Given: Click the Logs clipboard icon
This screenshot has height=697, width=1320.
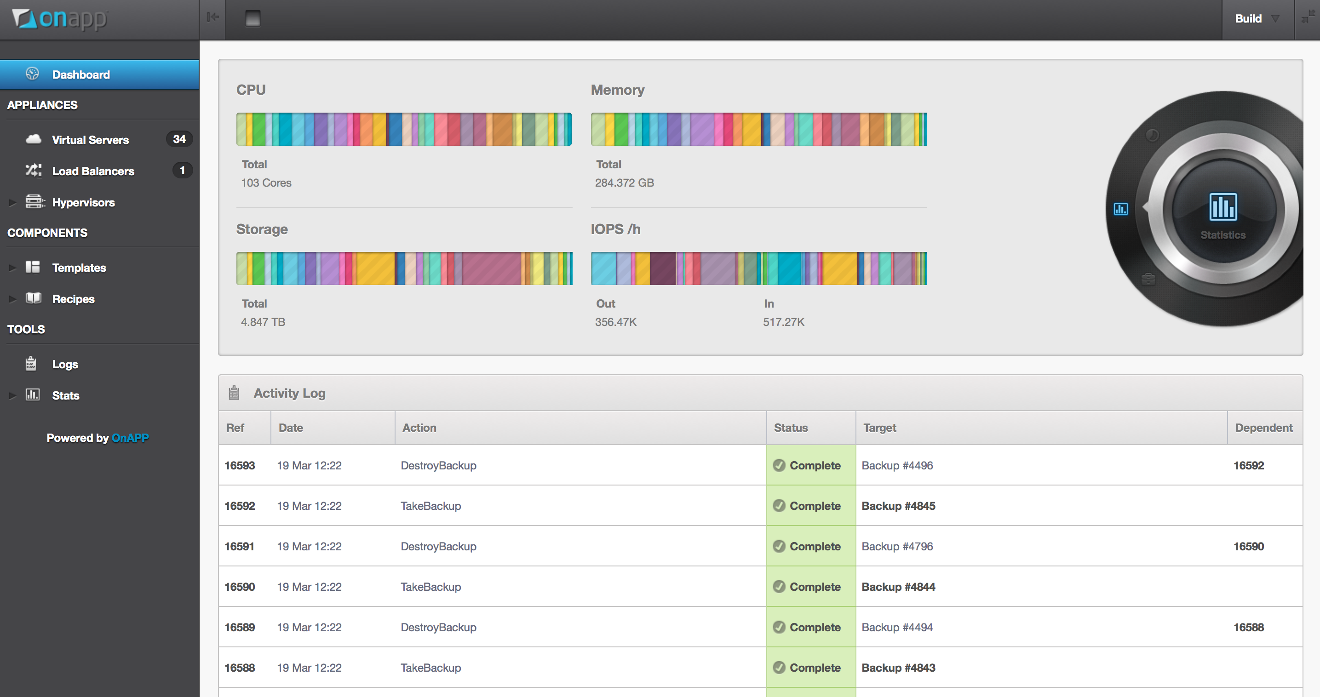Looking at the screenshot, I should 31,364.
